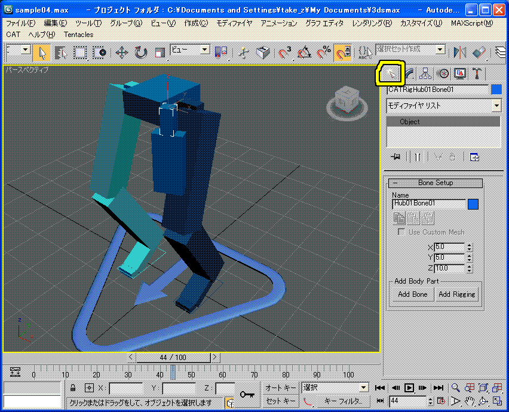Open the Hierarchy panel tab
This screenshot has width=509, height=412.
click(x=425, y=73)
